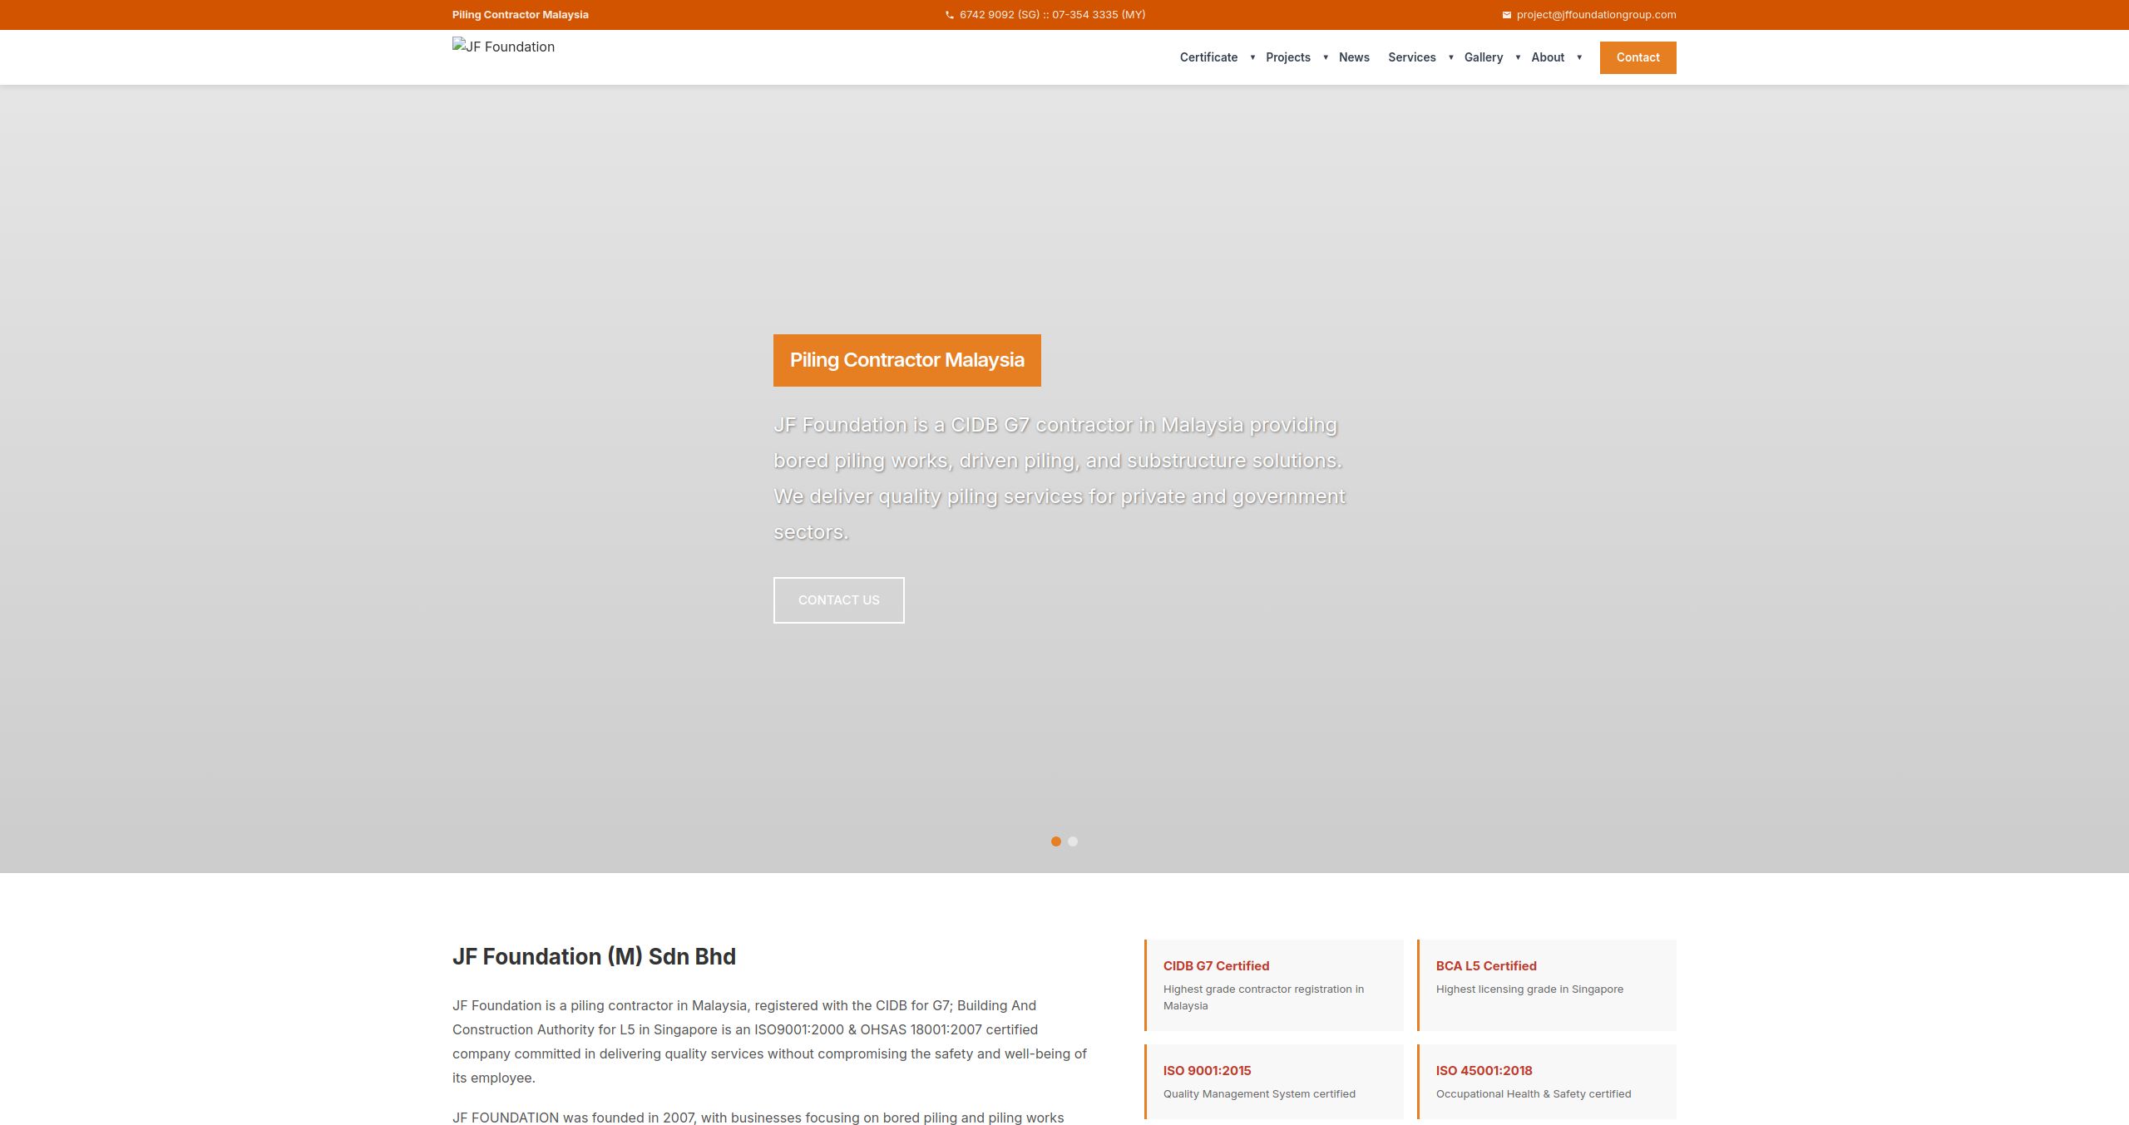Open the Projects menu item
Screen dimensions: 2129x1125
pyautogui.click(x=1288, y=57)
